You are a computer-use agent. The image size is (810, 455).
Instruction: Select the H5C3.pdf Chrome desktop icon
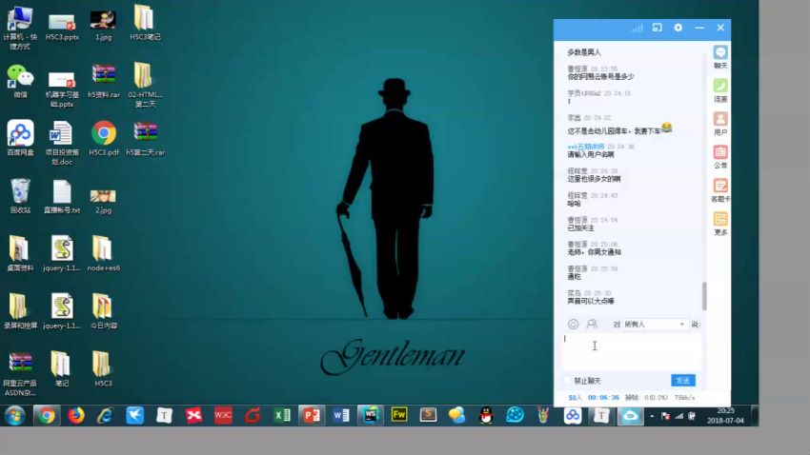pos(104,138)
